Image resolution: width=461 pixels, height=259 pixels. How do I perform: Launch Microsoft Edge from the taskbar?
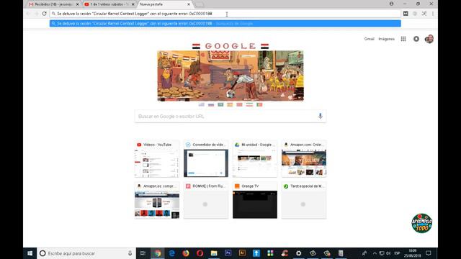(171, 253)
